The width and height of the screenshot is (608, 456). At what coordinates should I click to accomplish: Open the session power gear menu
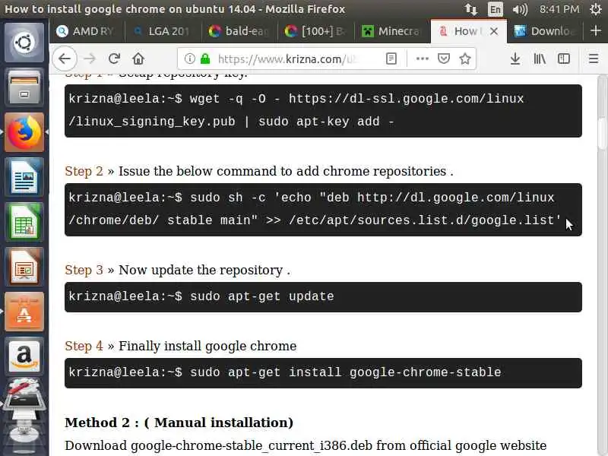pos(595,9)
